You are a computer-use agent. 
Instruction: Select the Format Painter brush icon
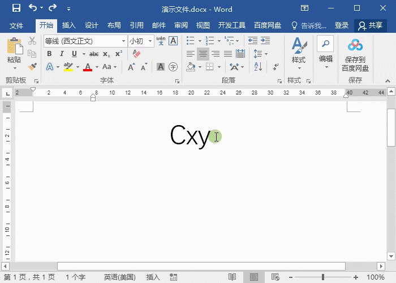click(x=32, y=67)
